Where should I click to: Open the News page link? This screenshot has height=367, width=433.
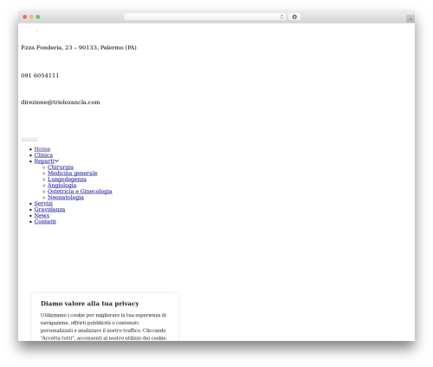[42, 215]
